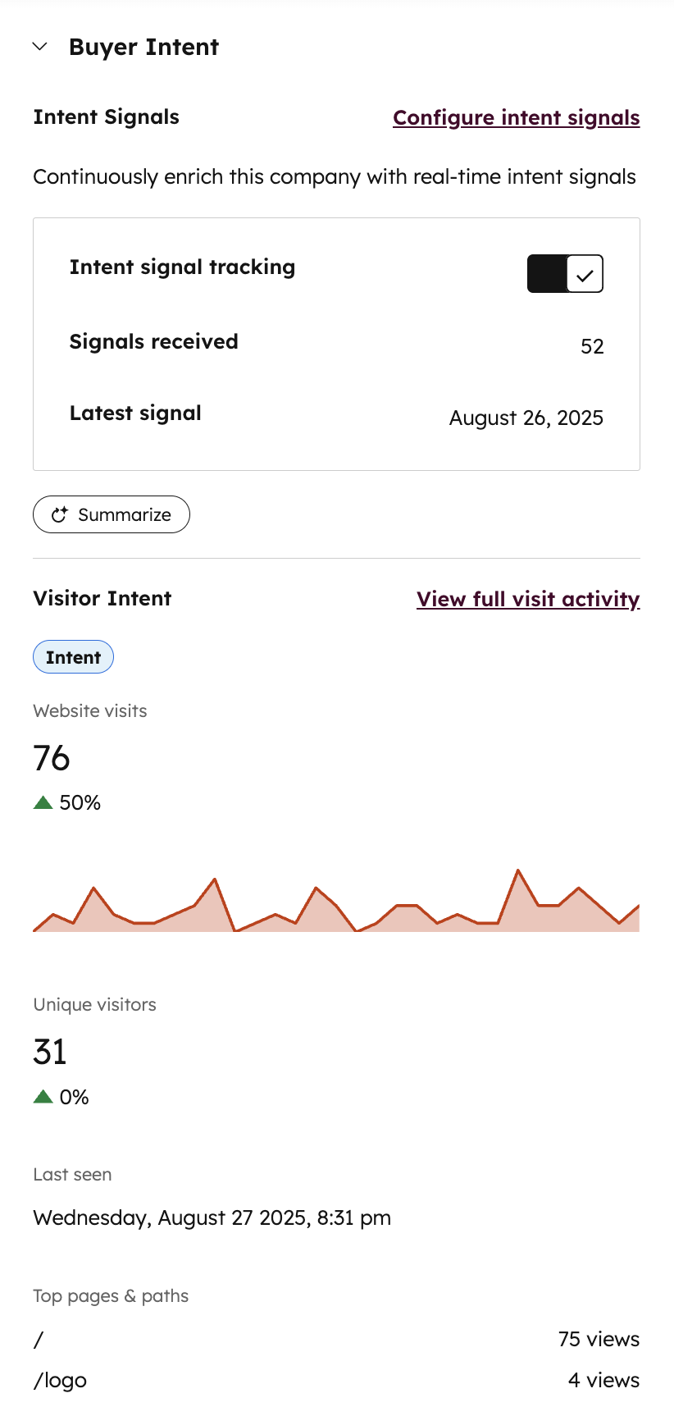Click the sparkle icon in Summarize
This screenshot has height=1416, width=674.
(59, 514)
